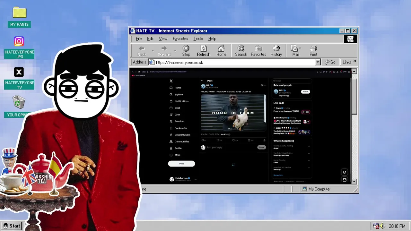This screenshot has height=231, width=411.
Task: Open Profile in the X sidebar
Action: coord(176,148)
